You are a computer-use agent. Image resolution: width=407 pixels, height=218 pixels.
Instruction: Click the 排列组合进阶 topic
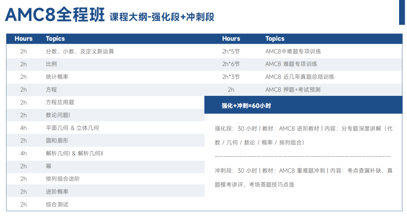63,179
